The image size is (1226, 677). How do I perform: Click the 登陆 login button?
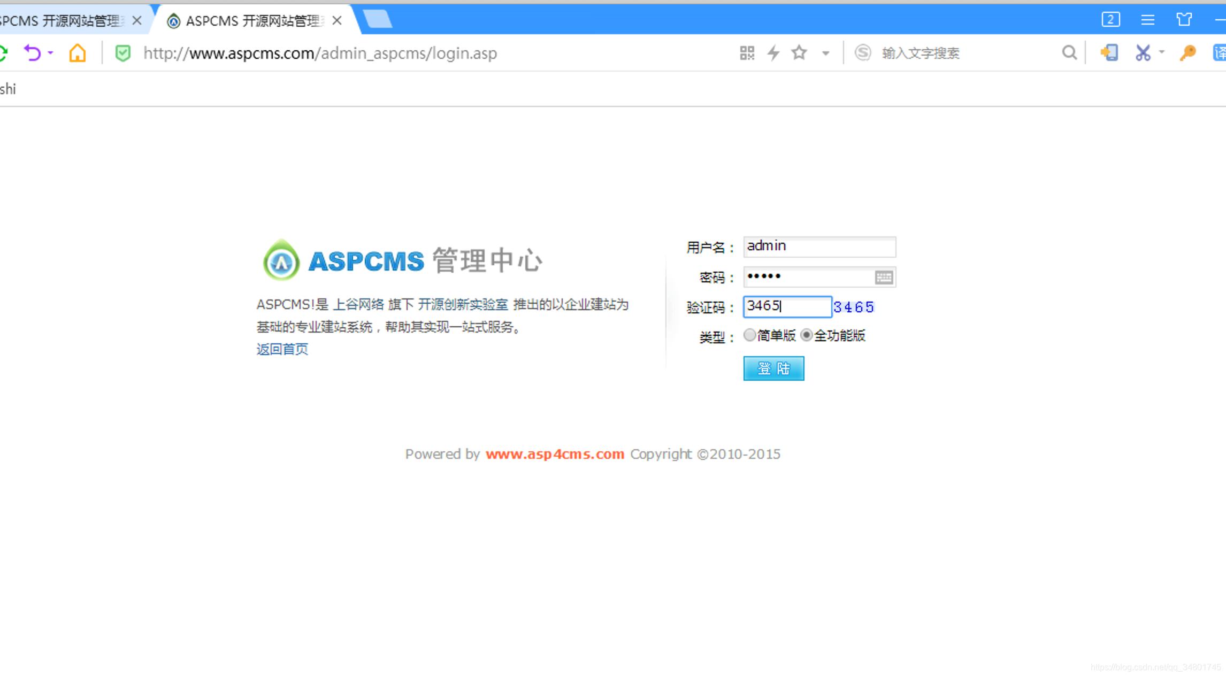click(x=773, y=368)
